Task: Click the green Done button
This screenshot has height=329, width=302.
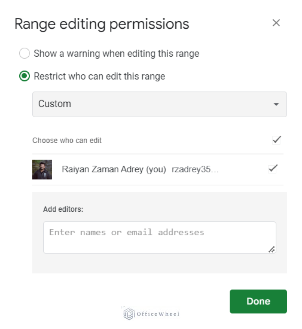Action: [x=258, y=301]
